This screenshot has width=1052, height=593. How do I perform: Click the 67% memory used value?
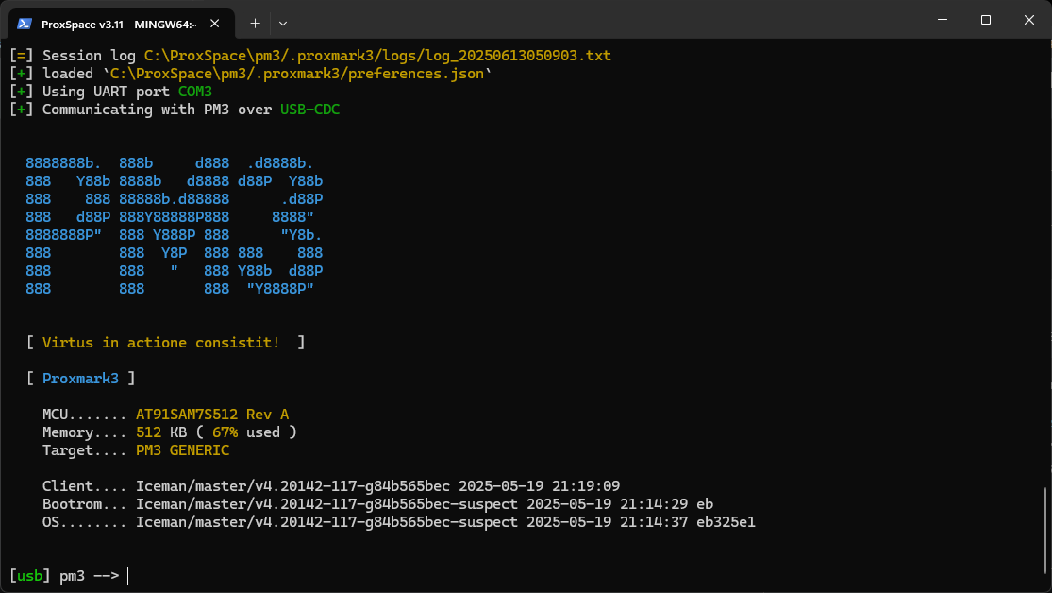[225, 432]
